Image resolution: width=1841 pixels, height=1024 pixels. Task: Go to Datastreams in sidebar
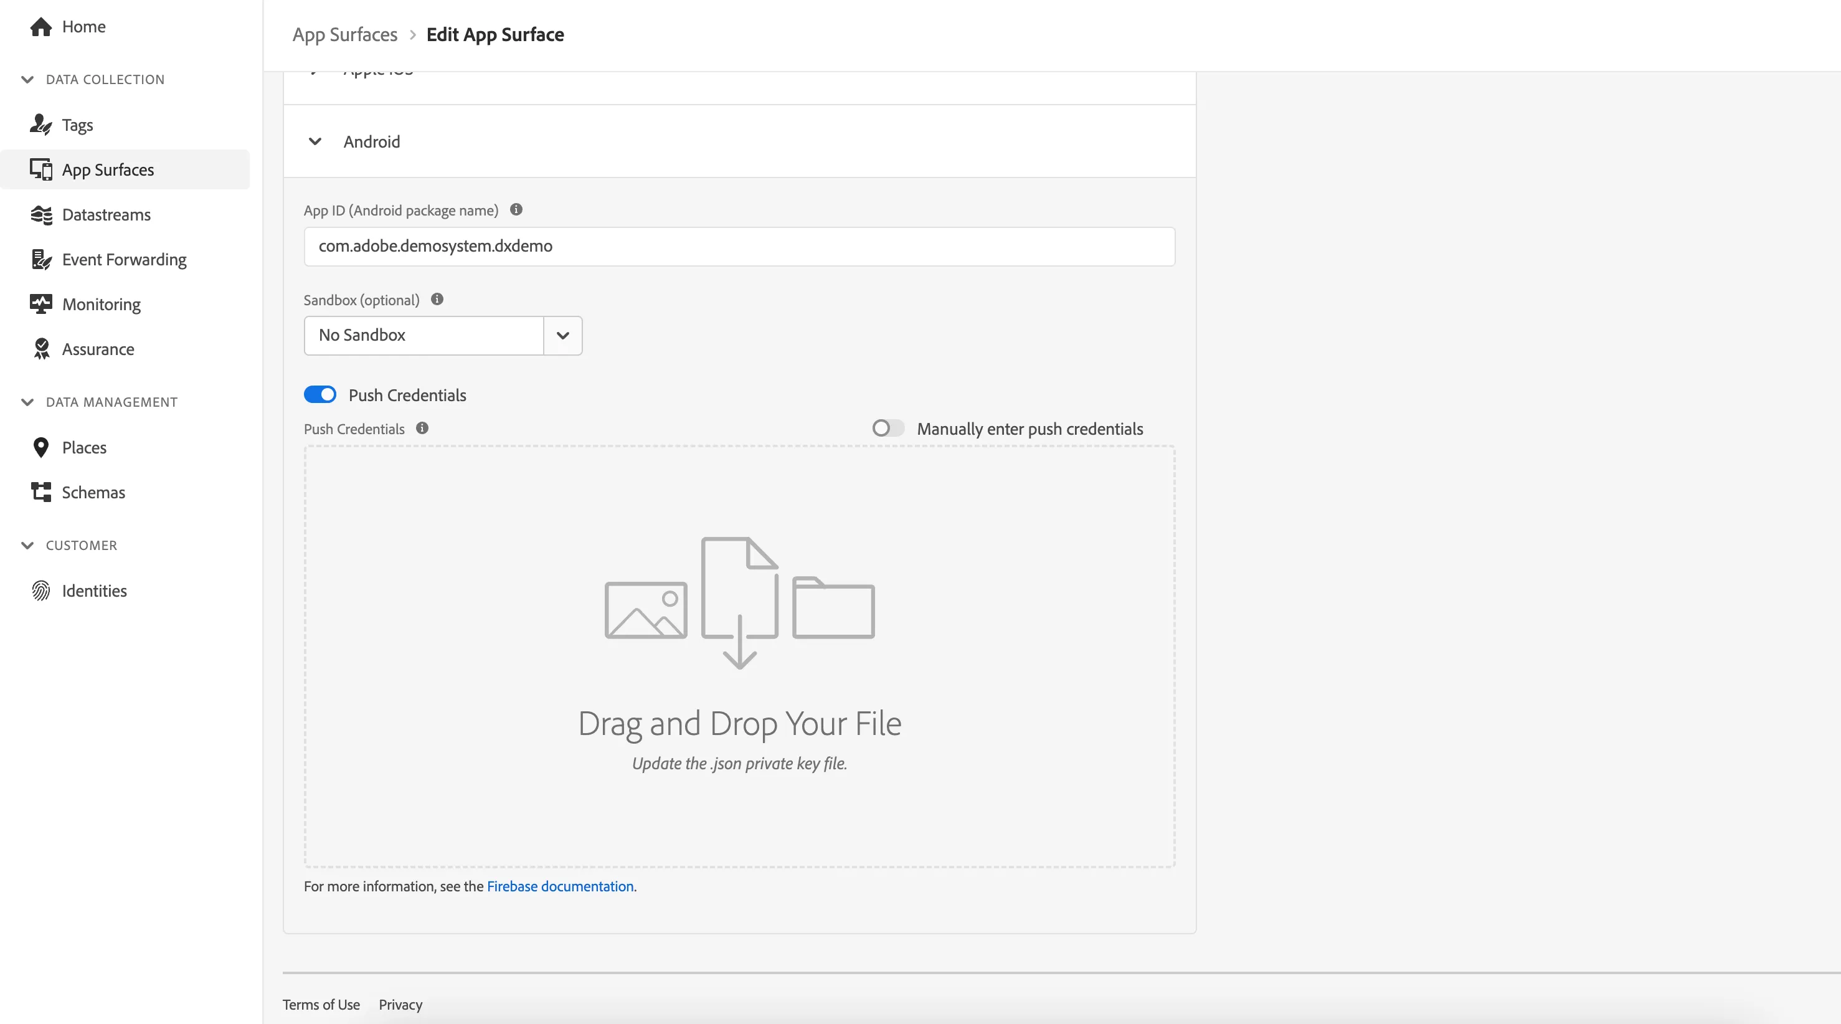[106, 214]
